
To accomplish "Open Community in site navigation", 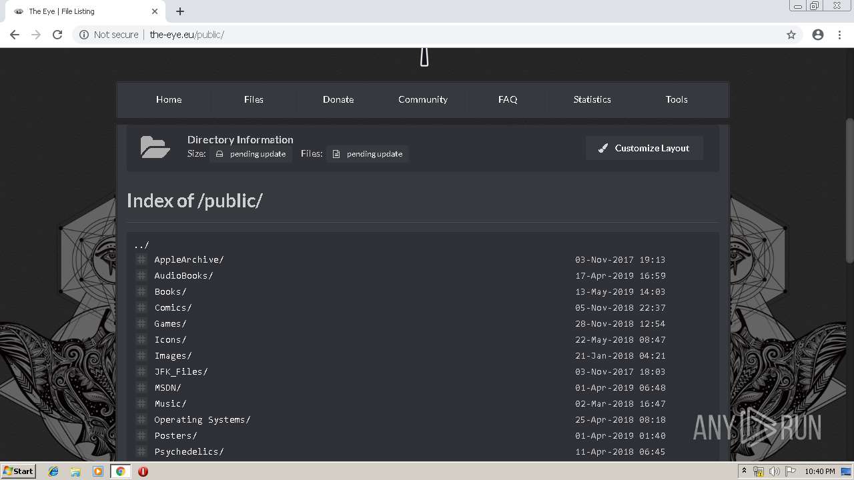I will click(x=423, y=99).
